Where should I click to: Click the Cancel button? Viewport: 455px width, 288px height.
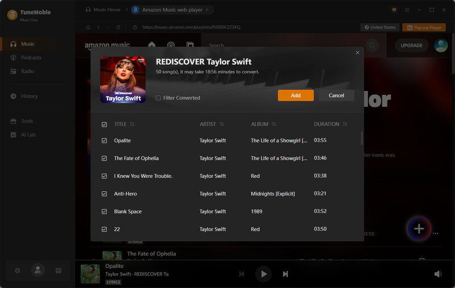336,95
